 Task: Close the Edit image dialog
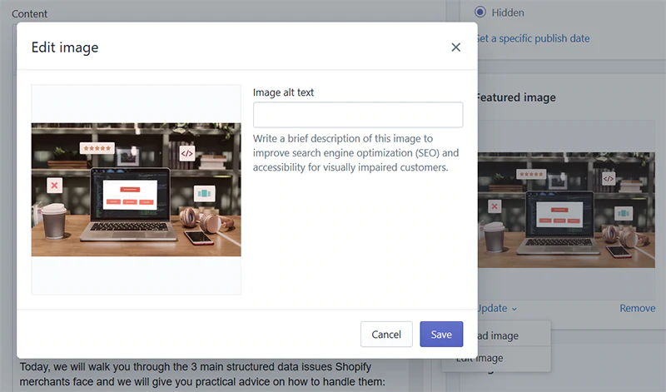click(455, 47)
